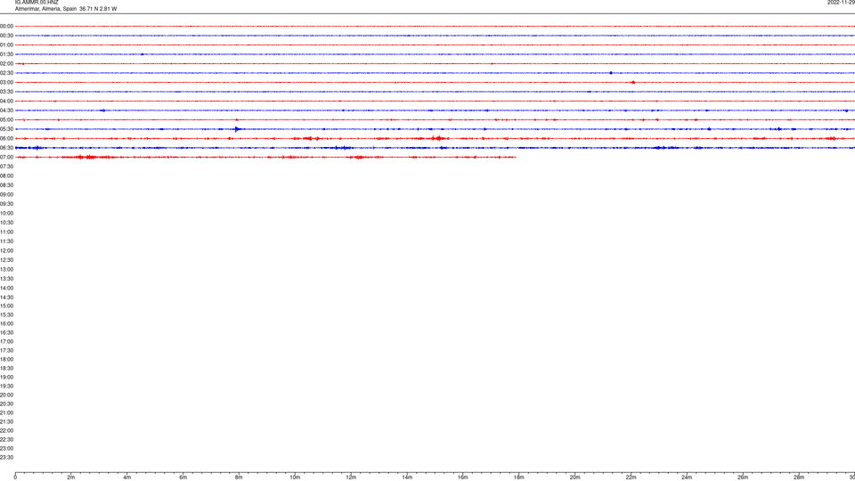
Task: Select the 10:00 time row label
Action: [6, 213]
